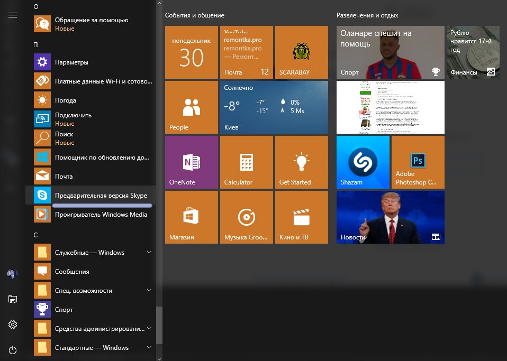
Task: Click the Развлечения и отдых group title
Action: [367, 15]
